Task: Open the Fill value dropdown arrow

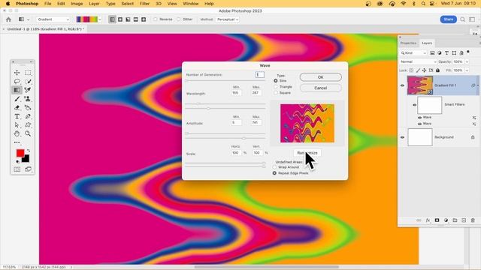Action: coord(467,70)
